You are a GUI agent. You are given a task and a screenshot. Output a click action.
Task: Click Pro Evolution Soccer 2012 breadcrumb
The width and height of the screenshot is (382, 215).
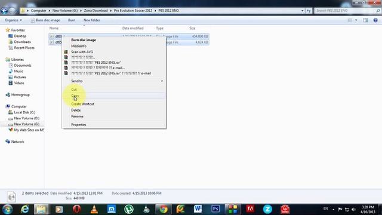pyautogui.click(x=133, y=11)
